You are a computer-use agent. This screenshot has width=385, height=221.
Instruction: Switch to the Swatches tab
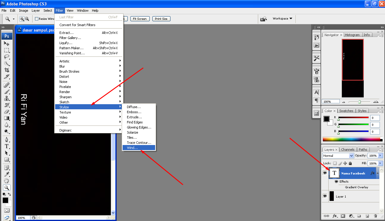[346, 111]
